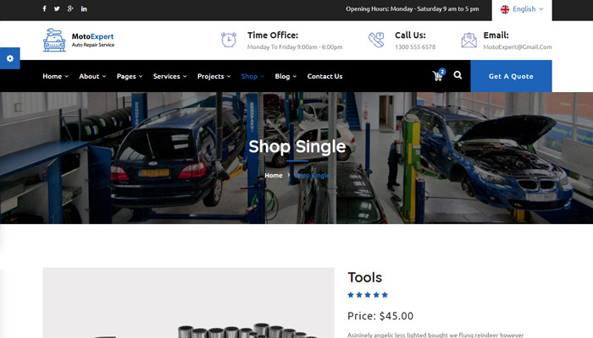Image resolution: width=593 pixels, height=338 pixels.
Task: Click the MotoExpert logo
Action: (78, 41)
